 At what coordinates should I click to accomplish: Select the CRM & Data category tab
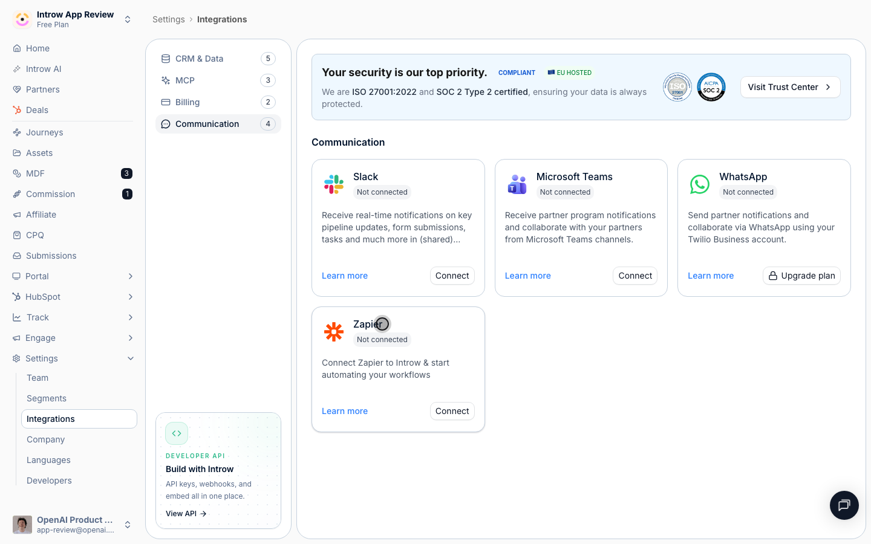pyautogui.click(x=218, y=59)
